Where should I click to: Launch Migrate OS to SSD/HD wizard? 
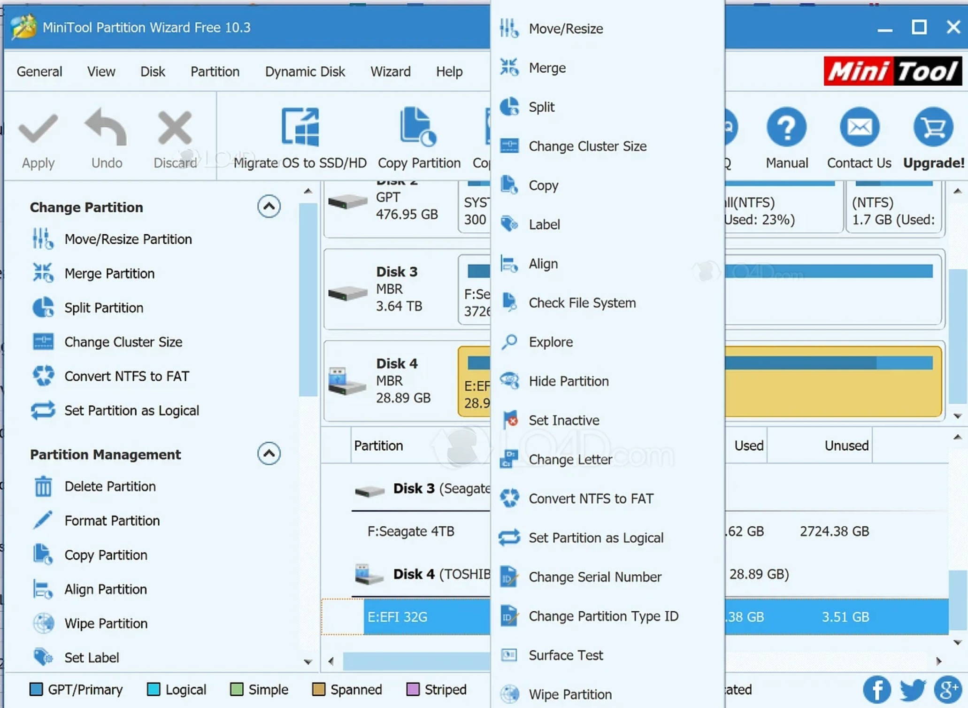tap(300, 139)
